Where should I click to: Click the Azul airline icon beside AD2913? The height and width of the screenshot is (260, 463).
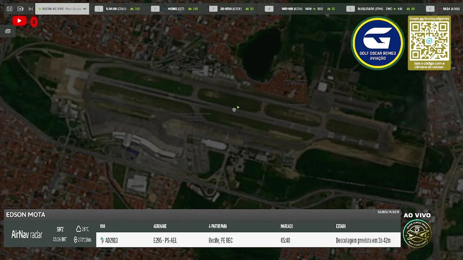click(x=102, y=240)
